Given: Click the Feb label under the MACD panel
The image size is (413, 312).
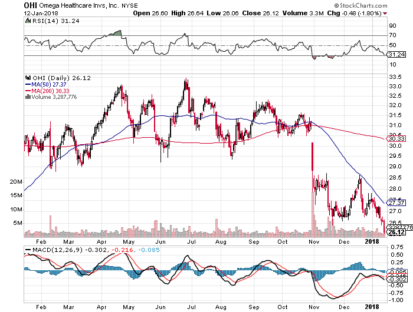Looking at the screenshot, I should 41,307.
